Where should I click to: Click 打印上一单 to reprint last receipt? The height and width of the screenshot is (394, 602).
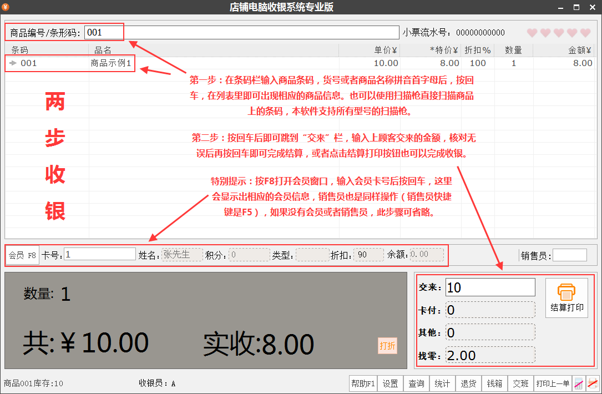click(x=553, y=383)
